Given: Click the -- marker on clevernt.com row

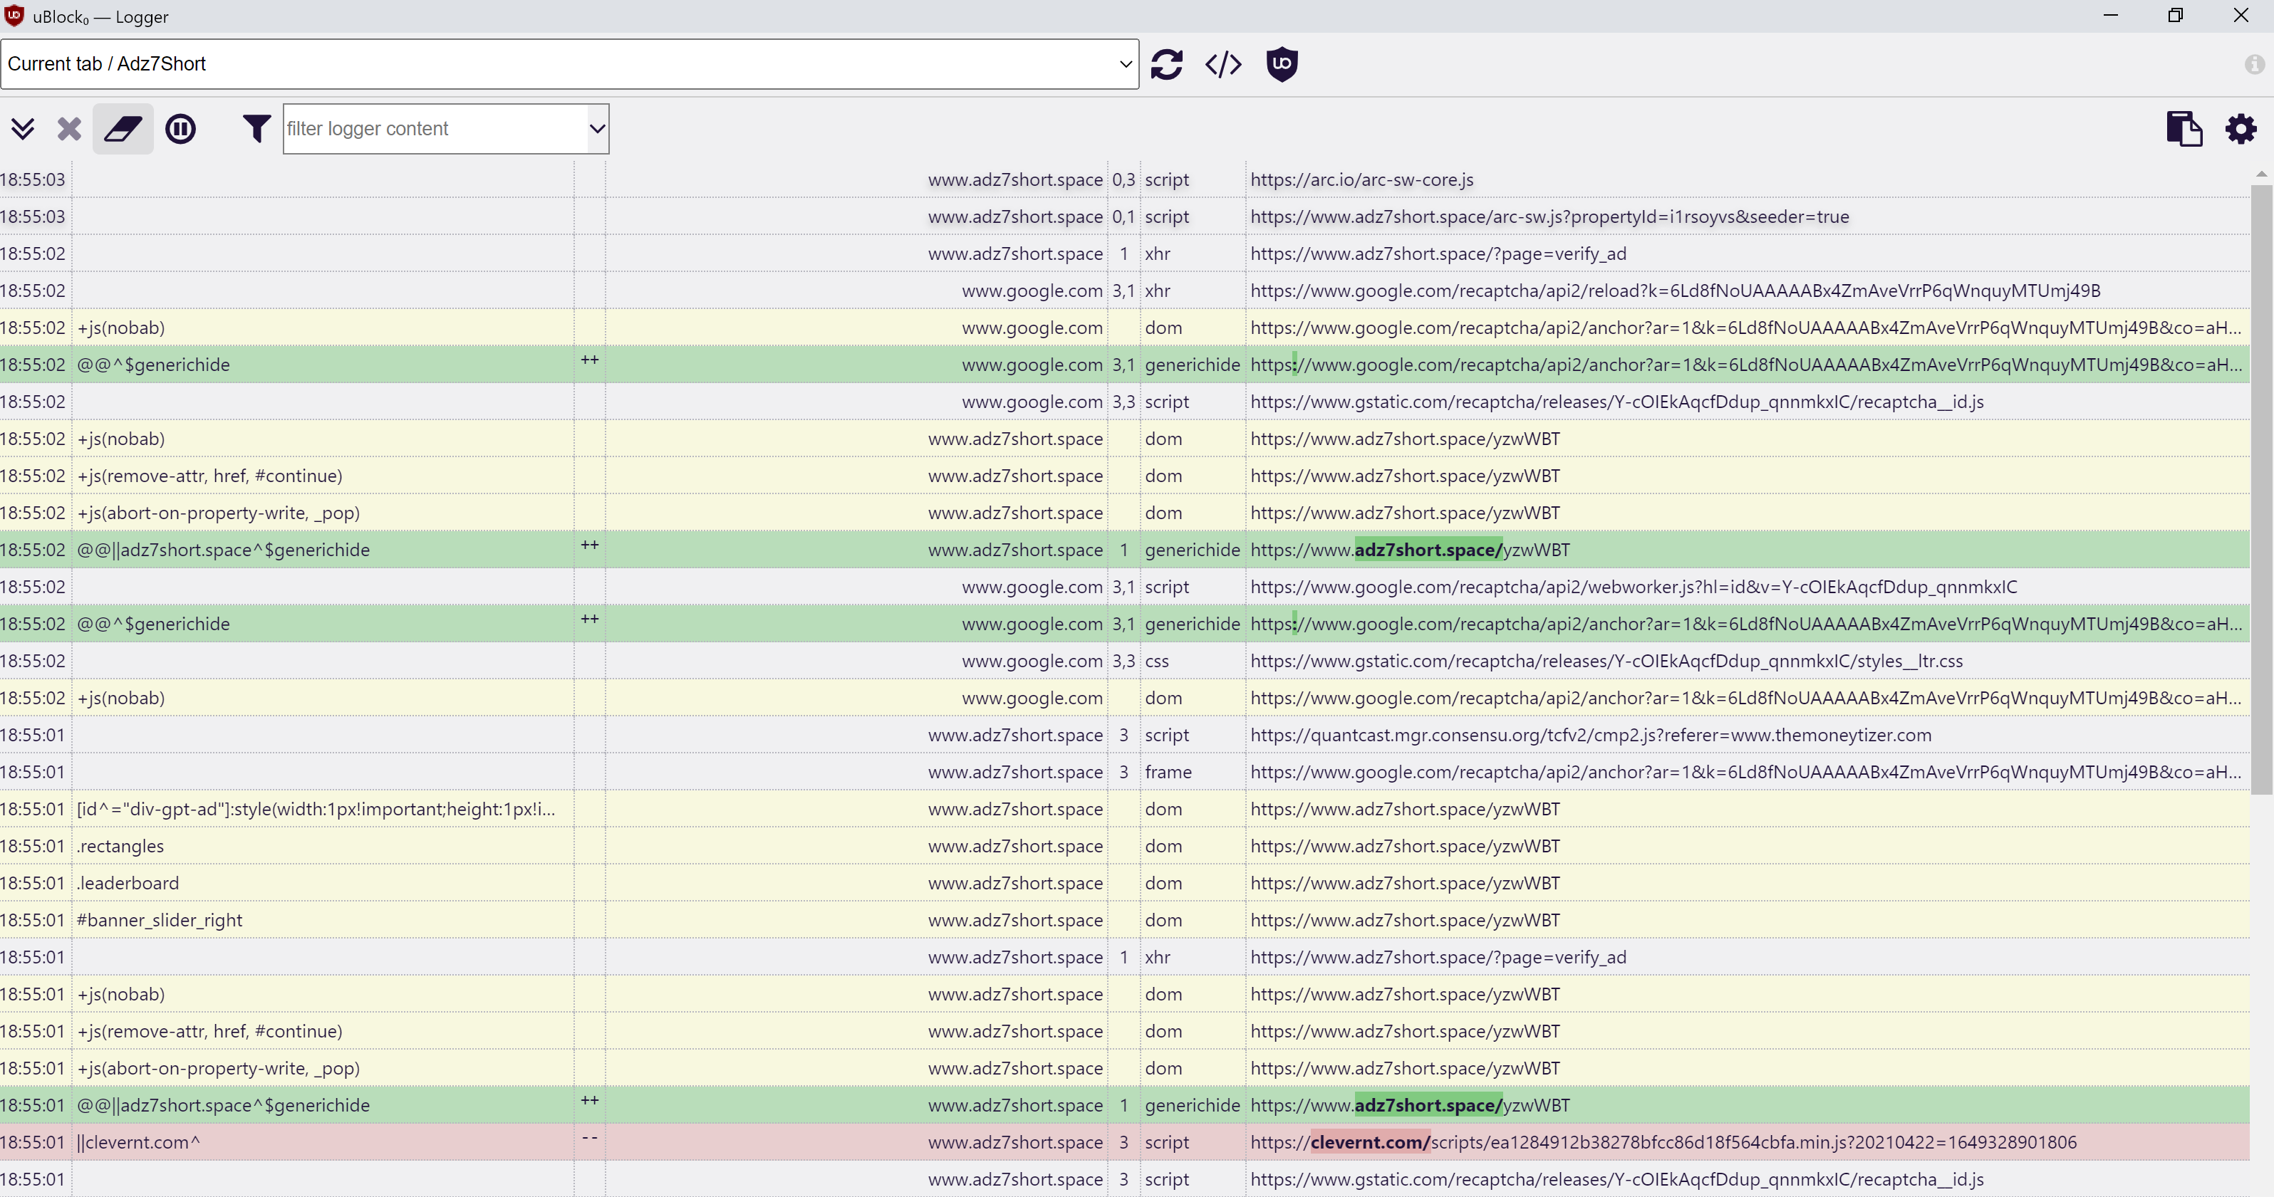Looking at the screenshot, I should pyautogui.click(x=590, y=1138).
